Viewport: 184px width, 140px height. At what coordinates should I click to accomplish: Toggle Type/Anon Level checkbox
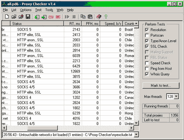(x=147, y=41)
